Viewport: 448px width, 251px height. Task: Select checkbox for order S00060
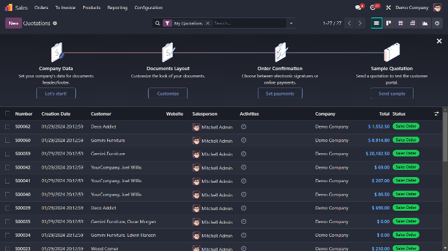(x=7, y=140)
